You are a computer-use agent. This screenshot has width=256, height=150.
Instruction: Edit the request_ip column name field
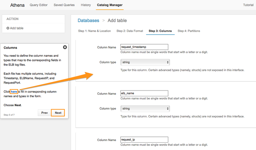144,139
